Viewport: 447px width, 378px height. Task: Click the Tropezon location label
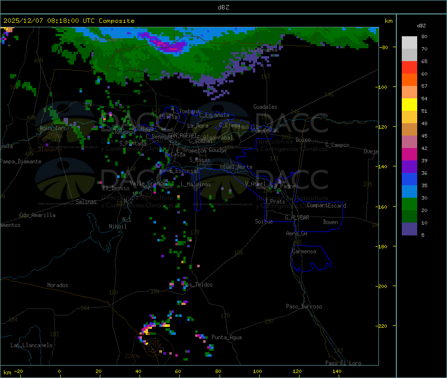click(194, 150)
